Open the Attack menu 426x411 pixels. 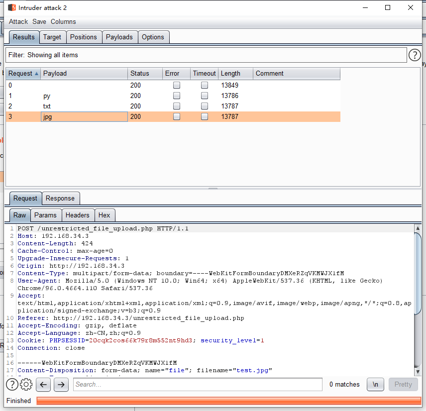pyautogui.click(x=18, y=21)
